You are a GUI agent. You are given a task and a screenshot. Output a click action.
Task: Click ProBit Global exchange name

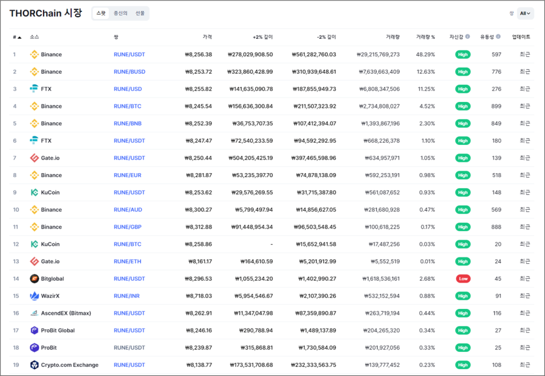[58, 330]
